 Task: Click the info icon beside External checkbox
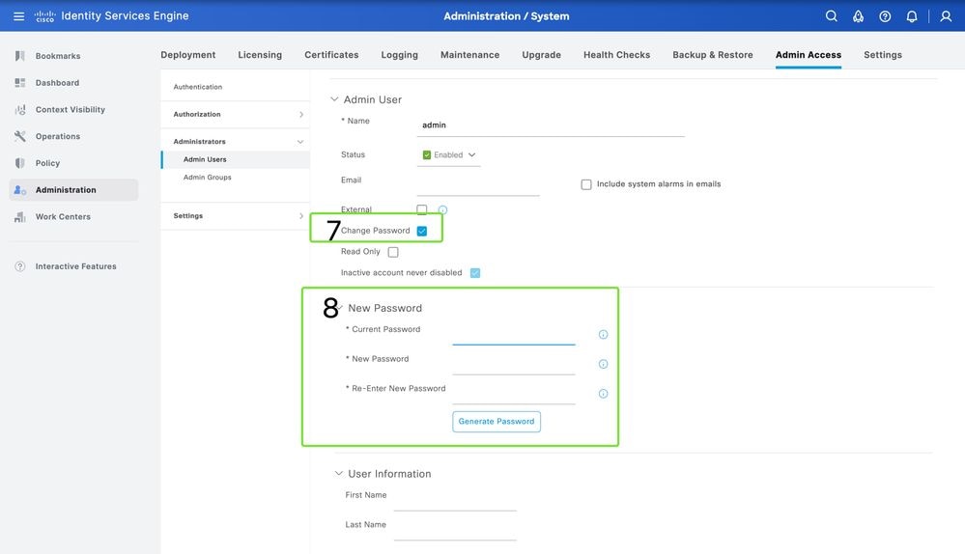443,209
